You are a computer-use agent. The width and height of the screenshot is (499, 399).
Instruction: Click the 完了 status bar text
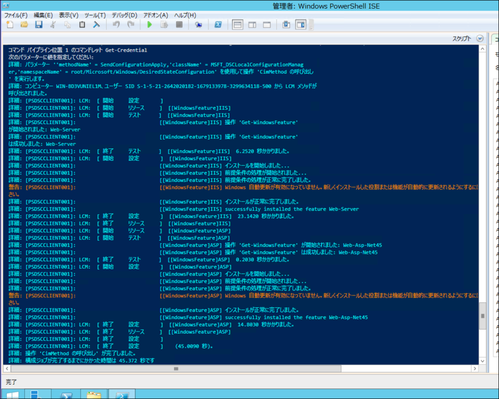point(11,382)
